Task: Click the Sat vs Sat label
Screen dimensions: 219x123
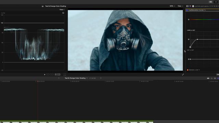Action: pyautogui.click(x=190, y=50)
